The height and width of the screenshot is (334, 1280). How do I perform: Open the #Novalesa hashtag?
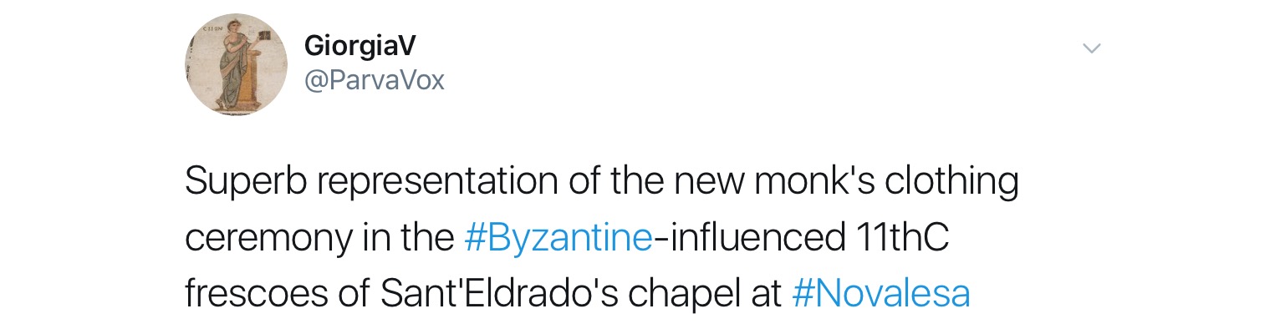point(880,294)
